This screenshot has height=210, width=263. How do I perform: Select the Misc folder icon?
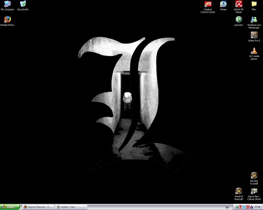(x=254, y=6)
